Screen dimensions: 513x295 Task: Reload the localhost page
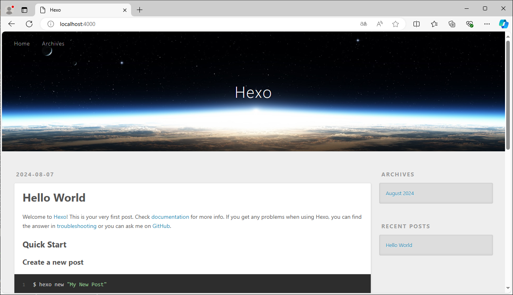(29, 24)
